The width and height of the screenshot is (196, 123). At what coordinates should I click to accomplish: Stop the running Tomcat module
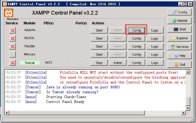99,63
